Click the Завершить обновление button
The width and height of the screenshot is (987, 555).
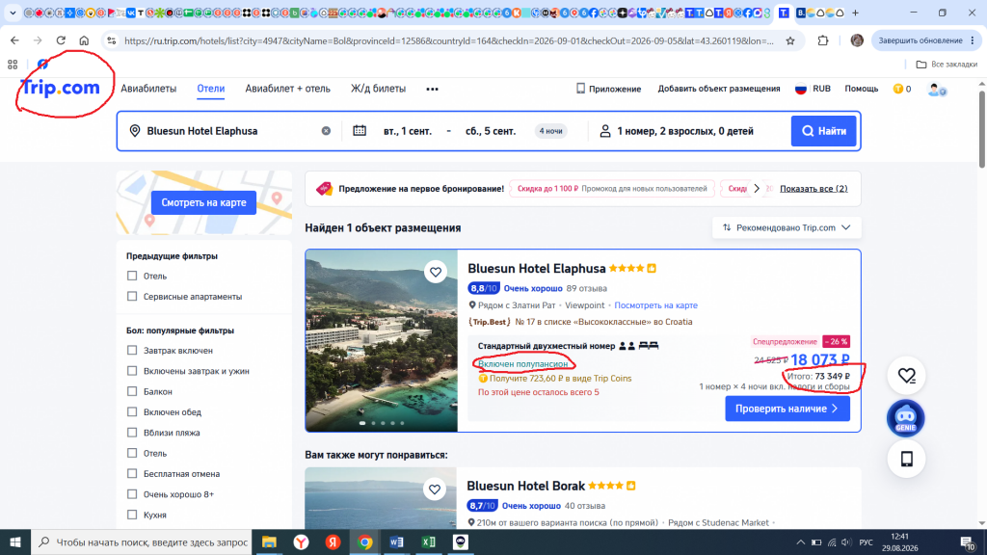[x=925, y=40]
